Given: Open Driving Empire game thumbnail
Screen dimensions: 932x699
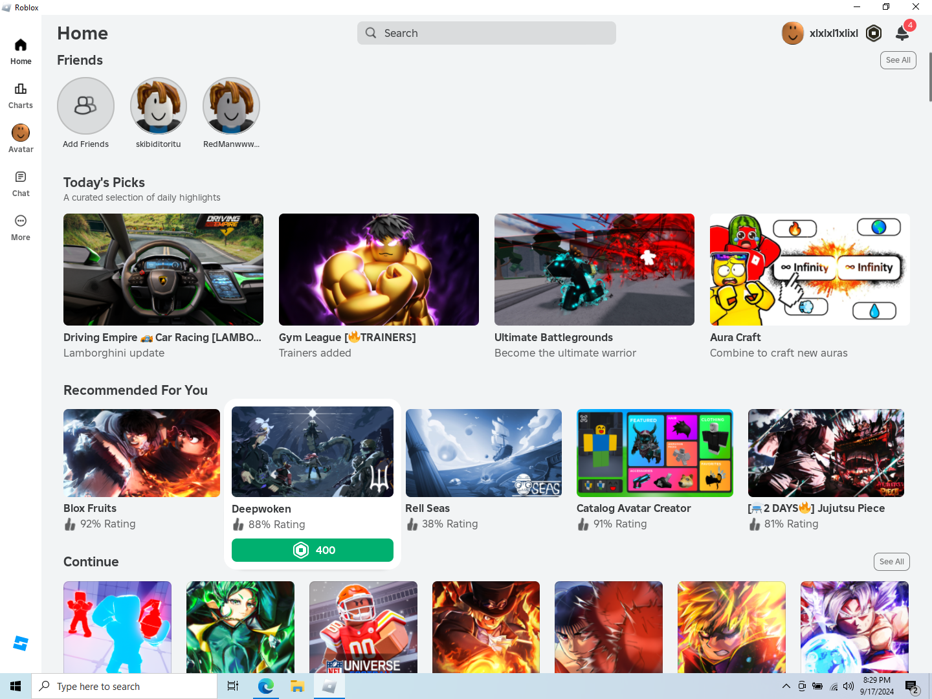Looking at the screenshot, I should [x=163, y=269].
